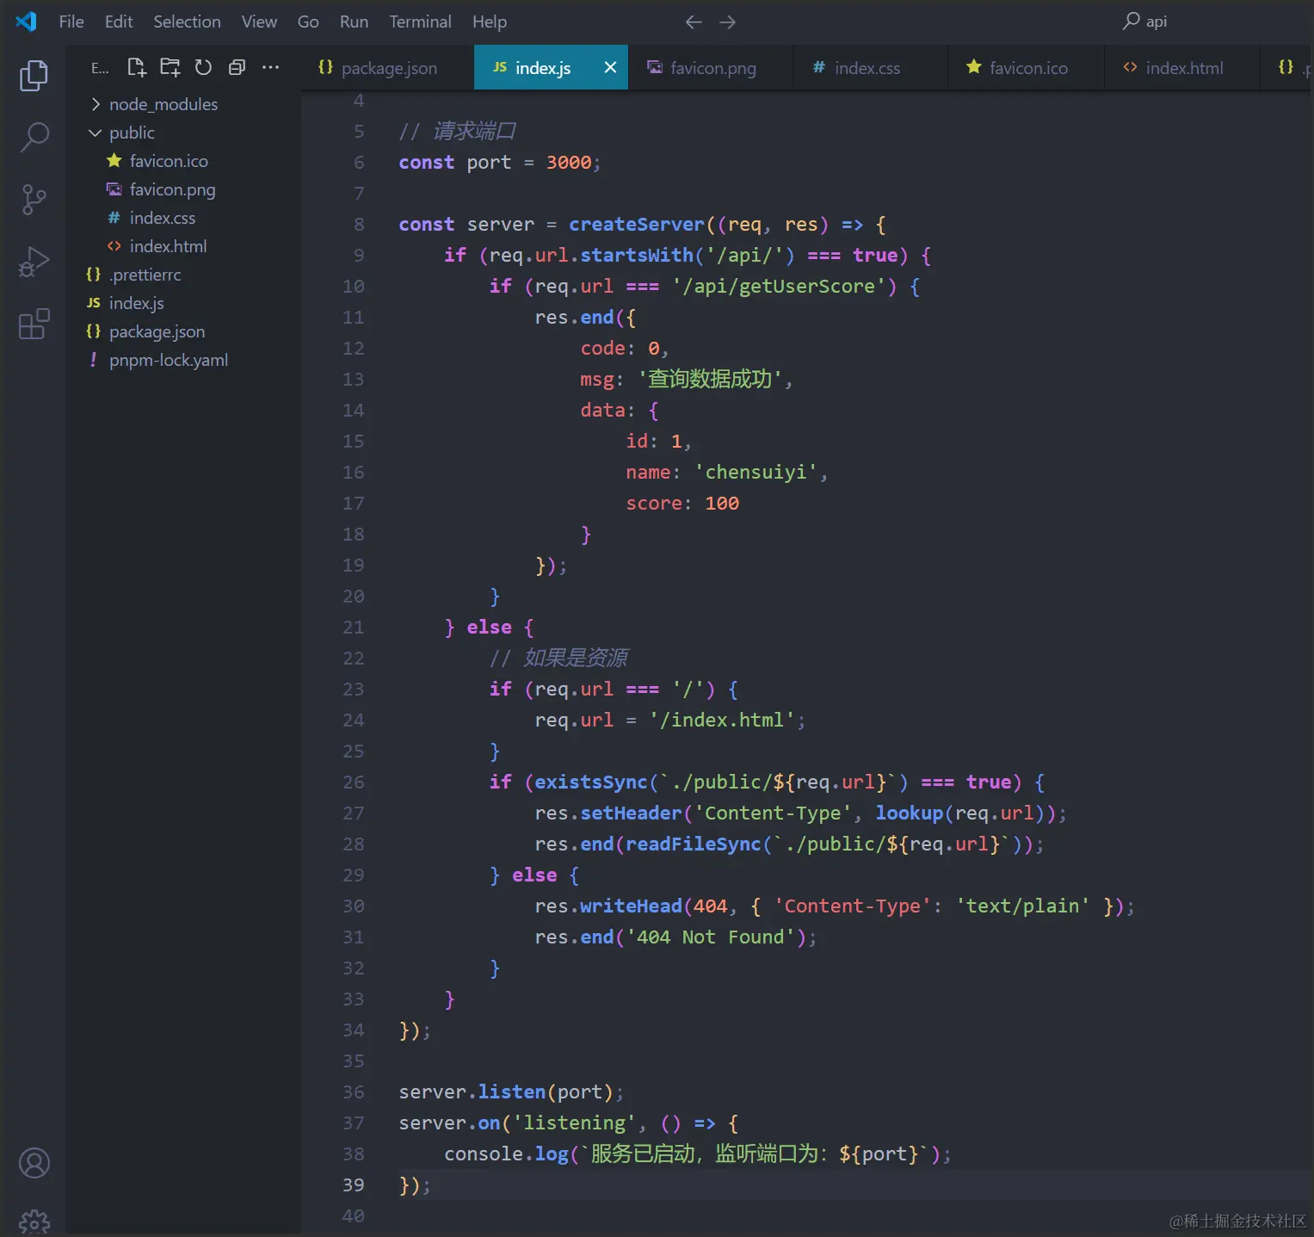The width and height of the screenshot is (1314, 1237).
Task: Open the Terminal menu
Action: click(420, 22)
